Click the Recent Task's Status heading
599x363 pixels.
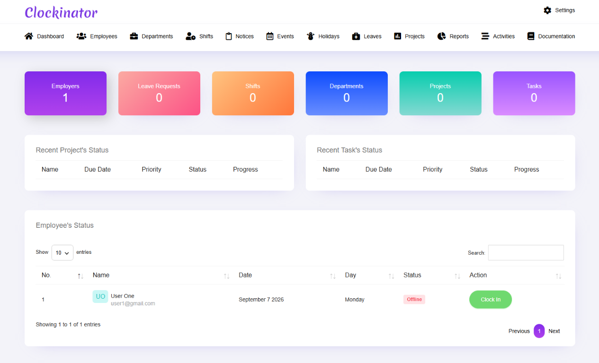[349, 150]
